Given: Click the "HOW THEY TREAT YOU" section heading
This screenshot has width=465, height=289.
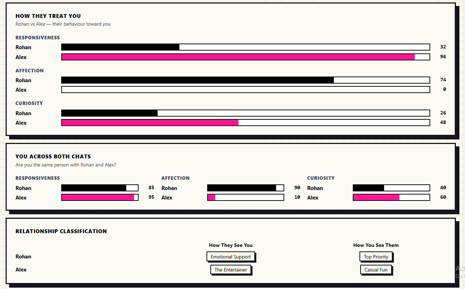Looking at the screenshot, I should click(48, 16).
